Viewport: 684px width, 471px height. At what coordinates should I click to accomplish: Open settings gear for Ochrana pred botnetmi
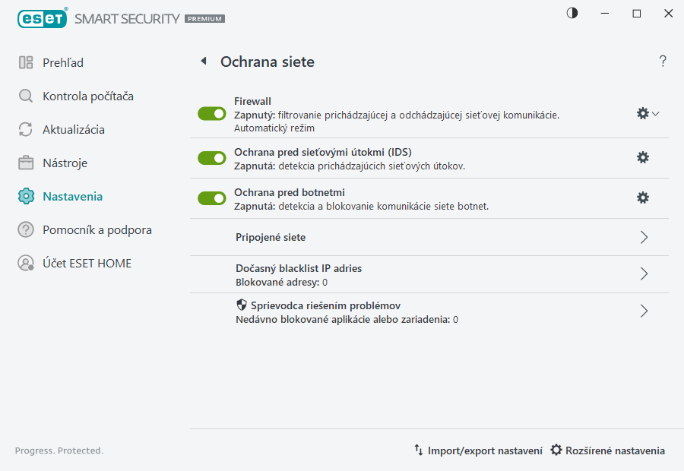point(643,198)
